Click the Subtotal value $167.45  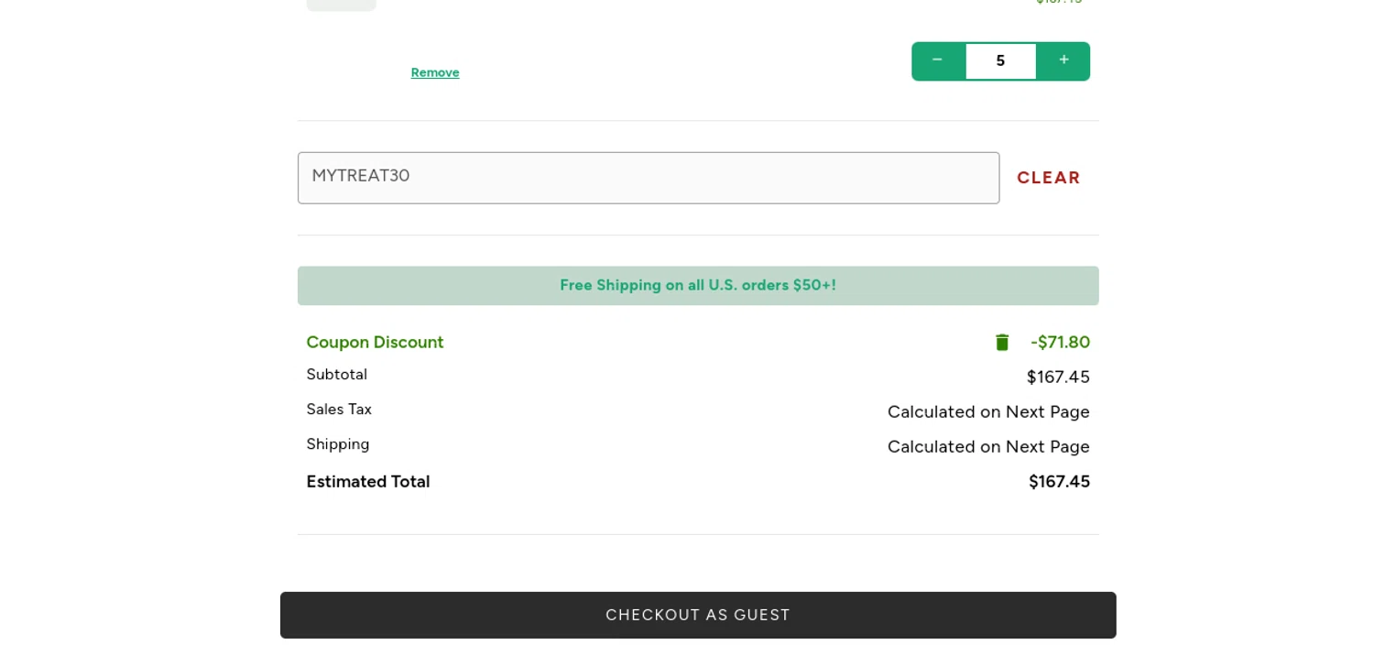1058,377
